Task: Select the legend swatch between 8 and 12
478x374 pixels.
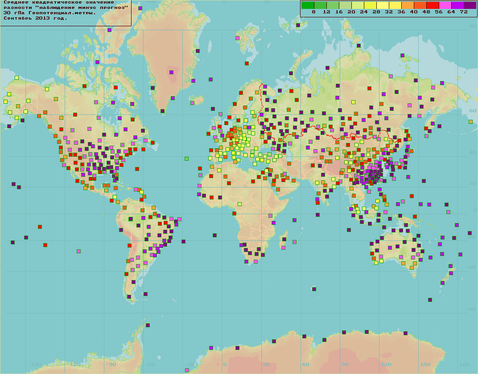Action: pos(320,5)
